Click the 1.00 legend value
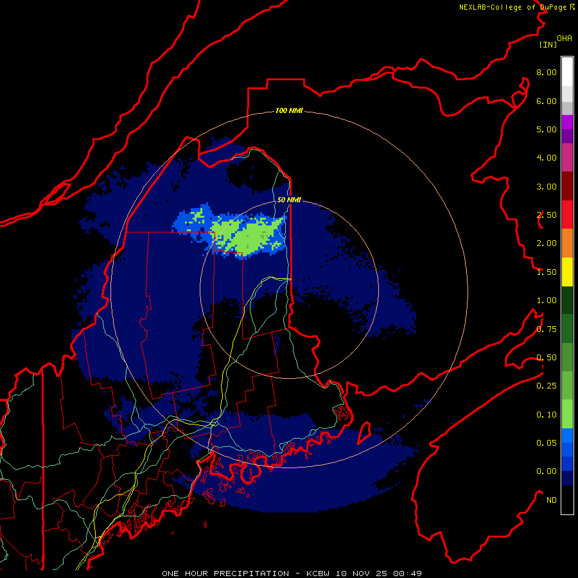 tap(547, 301)
